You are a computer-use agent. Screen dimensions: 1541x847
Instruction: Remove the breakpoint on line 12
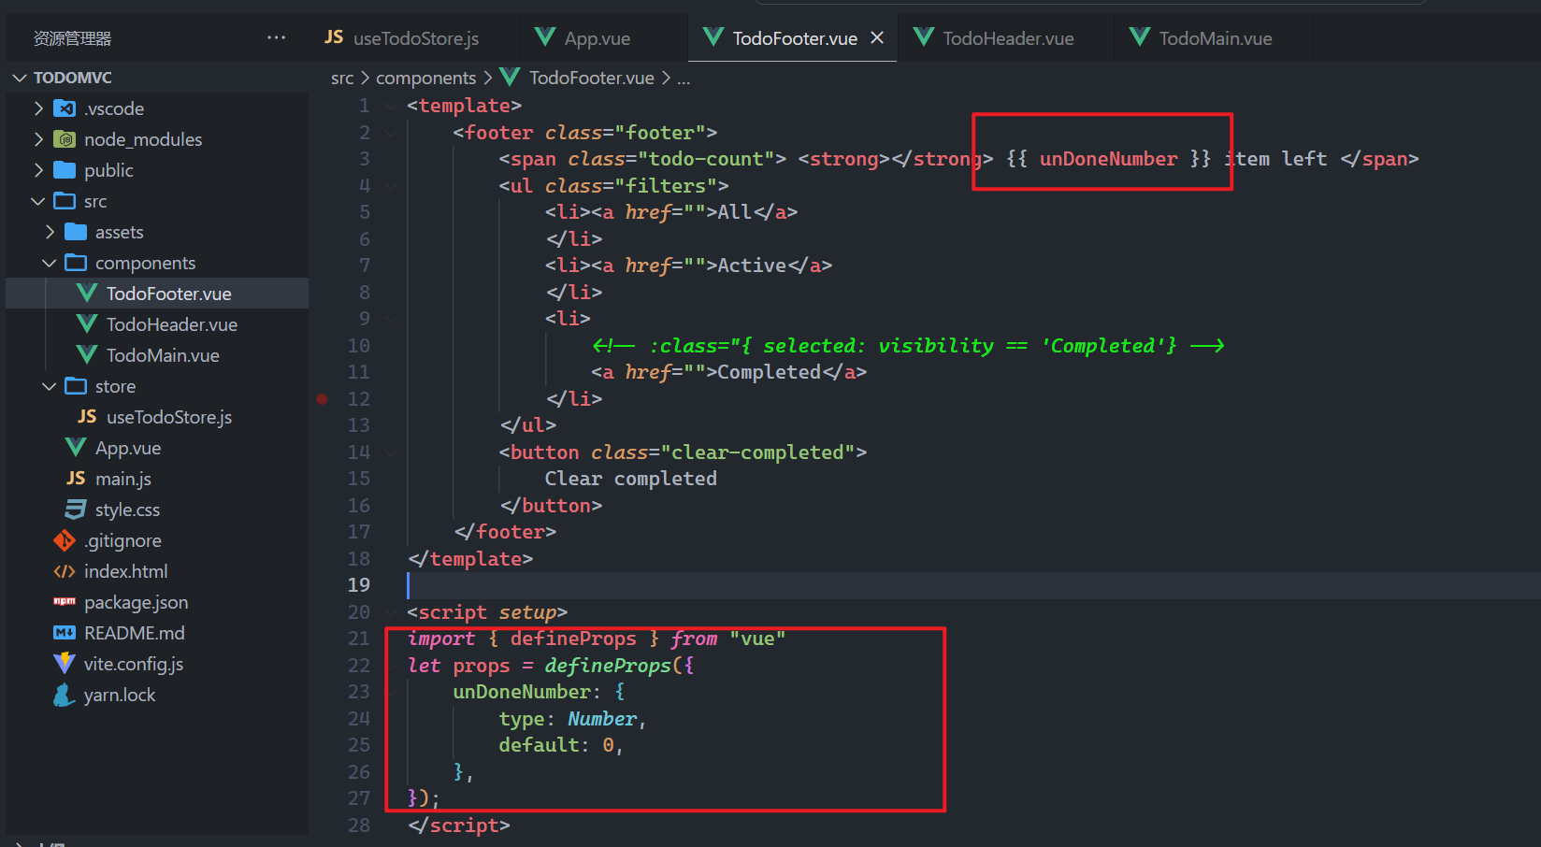(x=323, y=399)
